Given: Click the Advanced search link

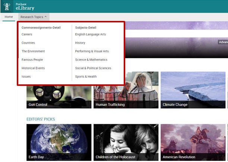Looking at the screenshot, I should tap(223, 42).
